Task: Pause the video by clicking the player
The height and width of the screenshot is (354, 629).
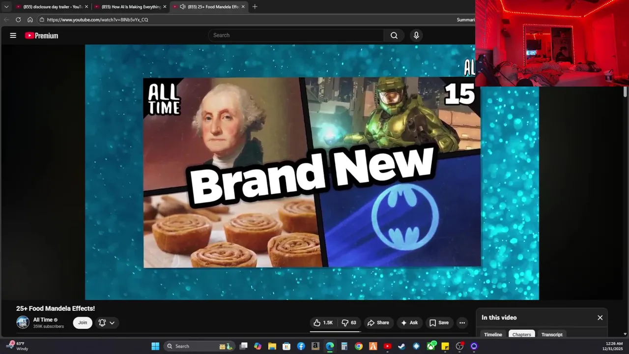Action: click(312, 172)
